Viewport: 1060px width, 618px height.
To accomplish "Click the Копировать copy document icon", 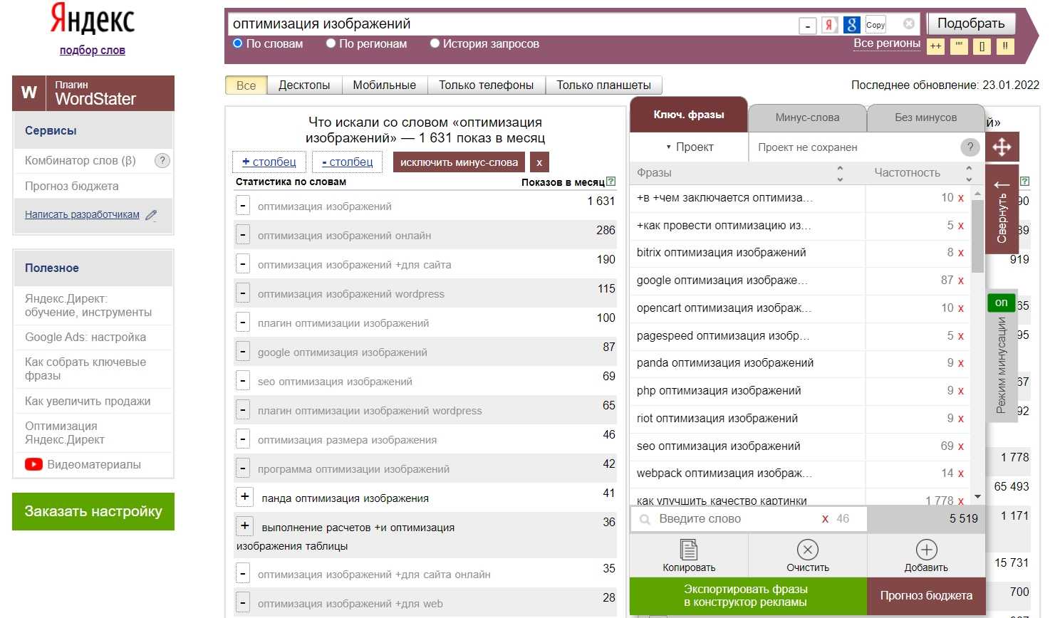I will 689,550.
